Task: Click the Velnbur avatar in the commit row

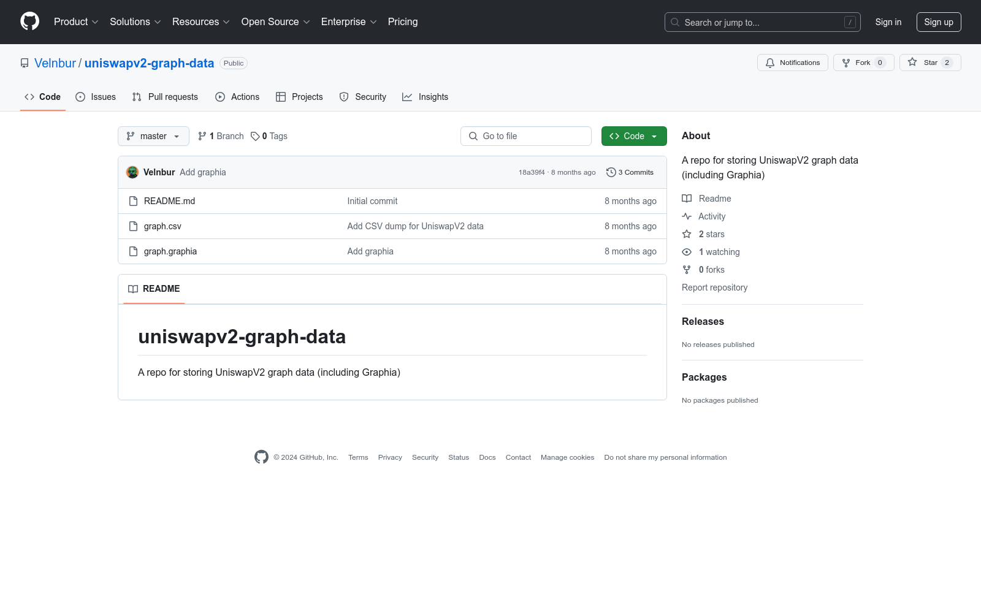Action: [132, 172]
